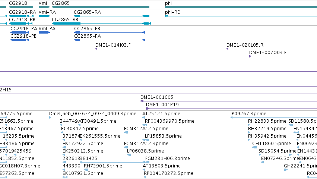The height and width of the screenshot is (179, 317).
Task: Click the LP06038.5prime EST glyph
Action: pos(129,155)
